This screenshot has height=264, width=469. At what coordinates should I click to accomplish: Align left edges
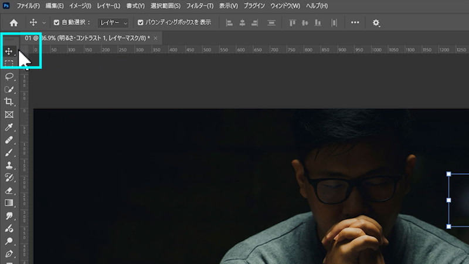click(229, 23)
